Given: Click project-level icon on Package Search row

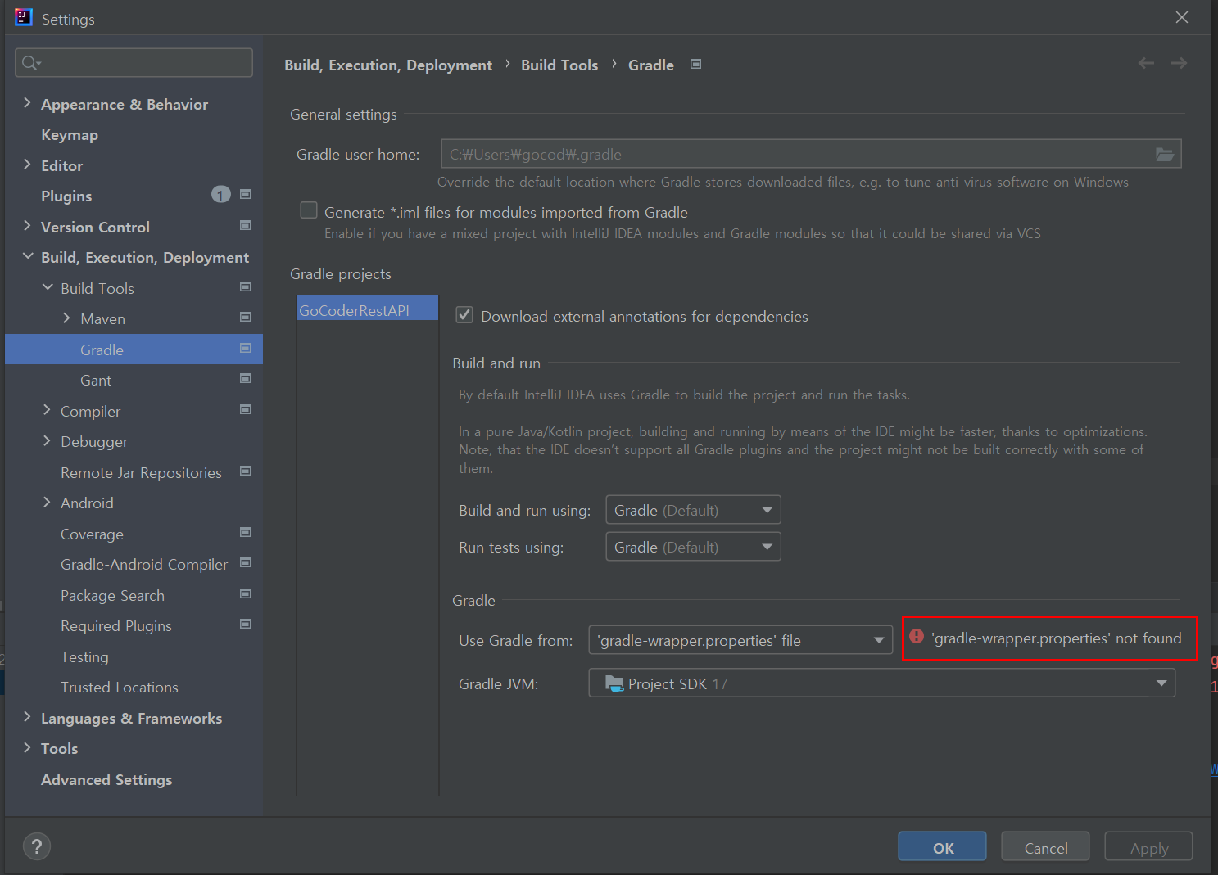Looking at the screenshot, I should pos(245,593).
